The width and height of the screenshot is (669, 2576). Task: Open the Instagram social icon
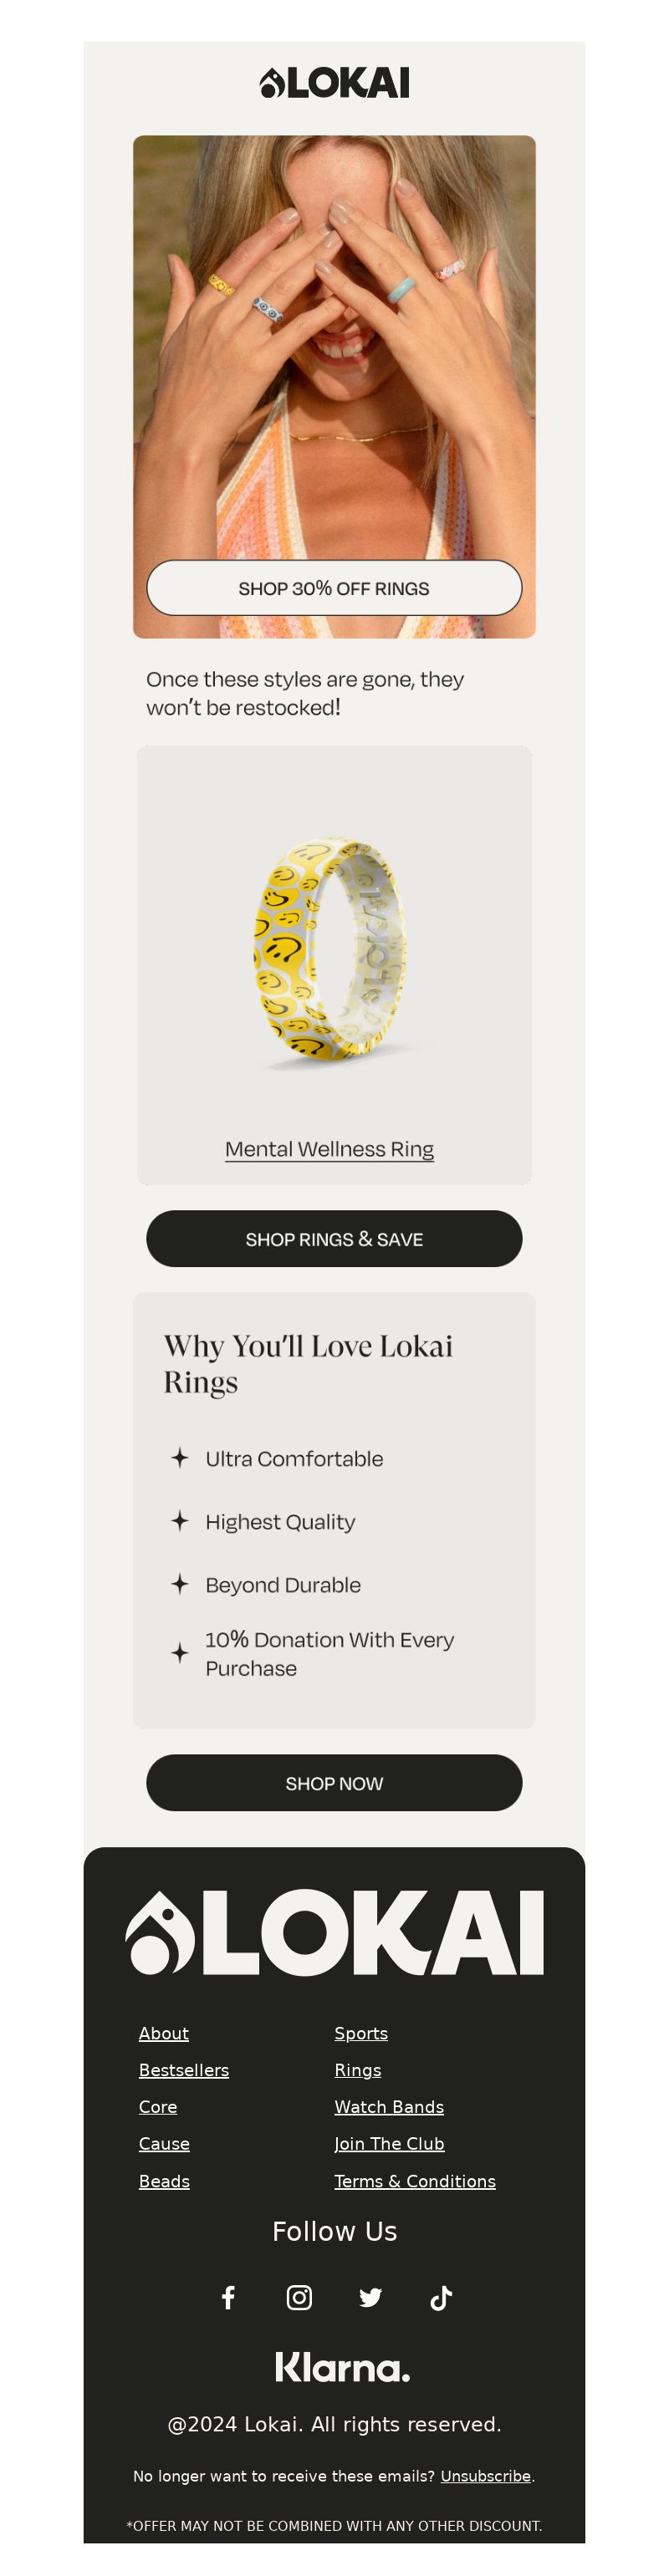pyautogui.click(x=299, y=2297)
